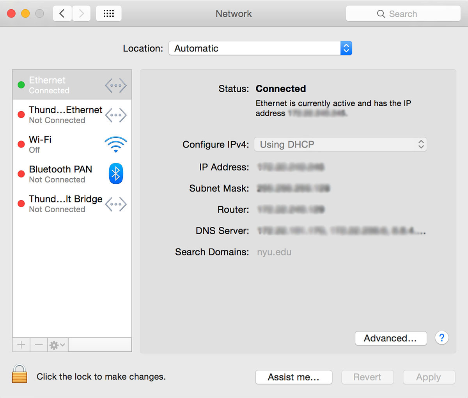The width and height of the screenshot is (468, 398).
Task: Click the Assist me… button
Action: (x=293, y=377)
